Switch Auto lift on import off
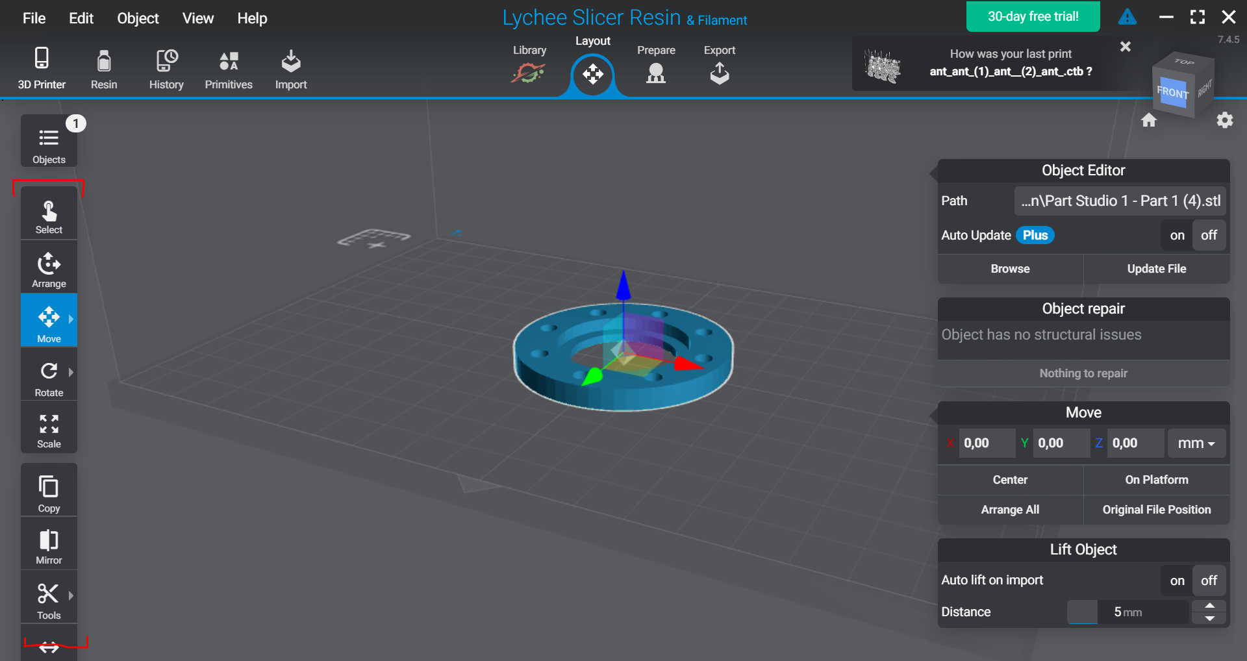Screen dimensions: 1247x661 pyautogui.click(x=1209, y=580)
